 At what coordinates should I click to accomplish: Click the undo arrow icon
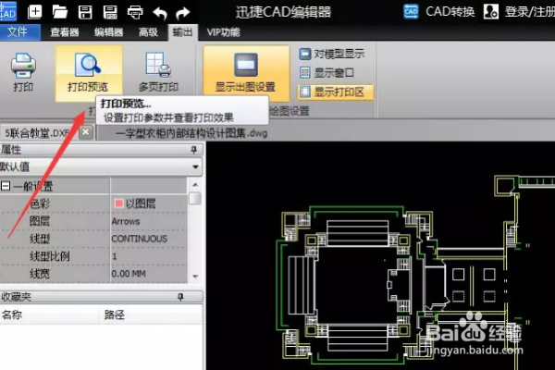[160, 13]
